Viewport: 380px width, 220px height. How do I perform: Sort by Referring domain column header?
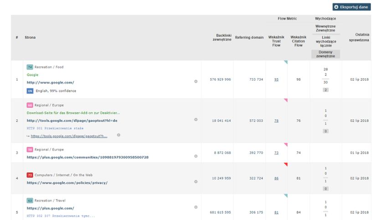(x=249, y=37)
